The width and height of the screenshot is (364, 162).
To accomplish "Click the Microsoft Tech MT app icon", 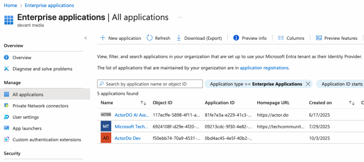I will [x=106, y=126].
